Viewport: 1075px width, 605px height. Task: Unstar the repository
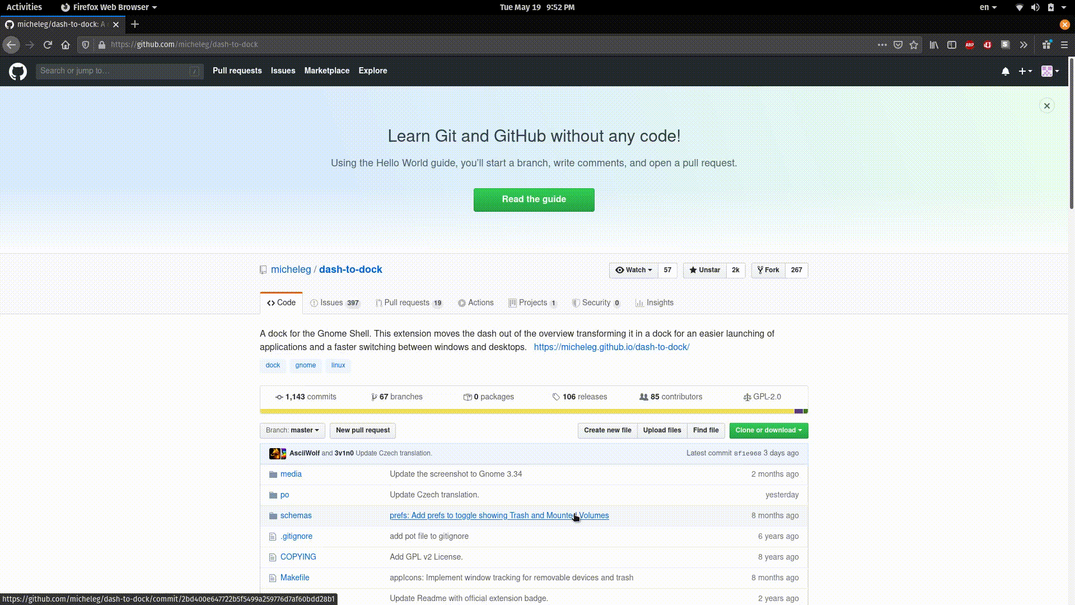705,270
